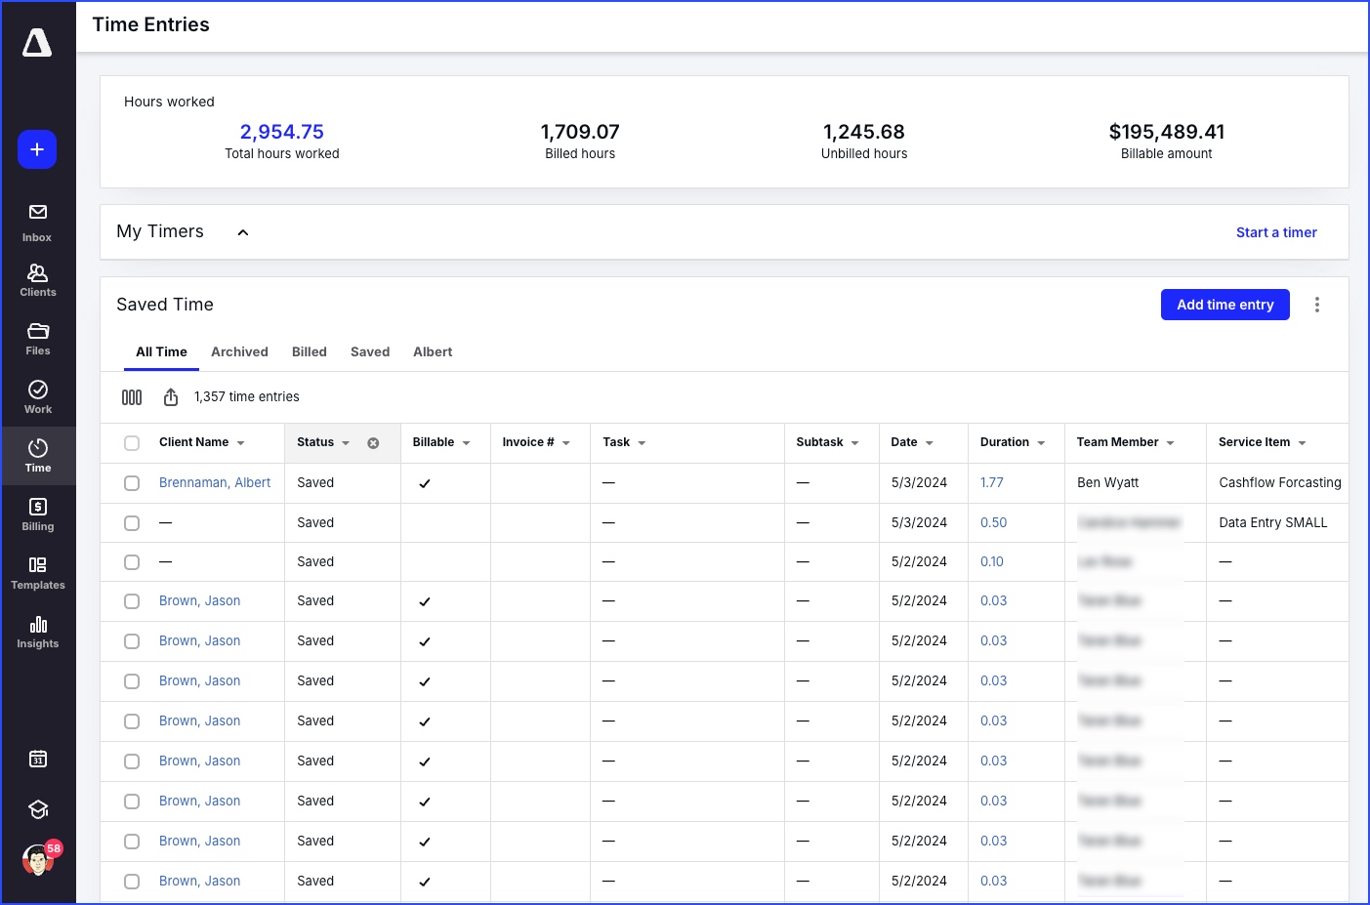Screen dimensions: 1370x905
Task: Open the Status column dropdown arrow
Action: pos(346,443)
